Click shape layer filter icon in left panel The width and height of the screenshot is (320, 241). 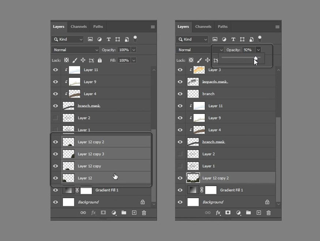(x=117, y=39)
